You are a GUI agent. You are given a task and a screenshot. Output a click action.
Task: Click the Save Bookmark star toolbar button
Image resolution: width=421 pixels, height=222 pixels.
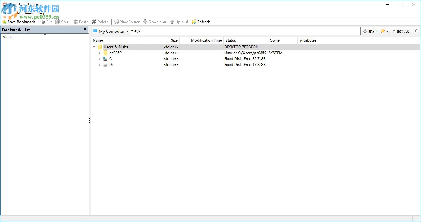click(x=18, y=22)
